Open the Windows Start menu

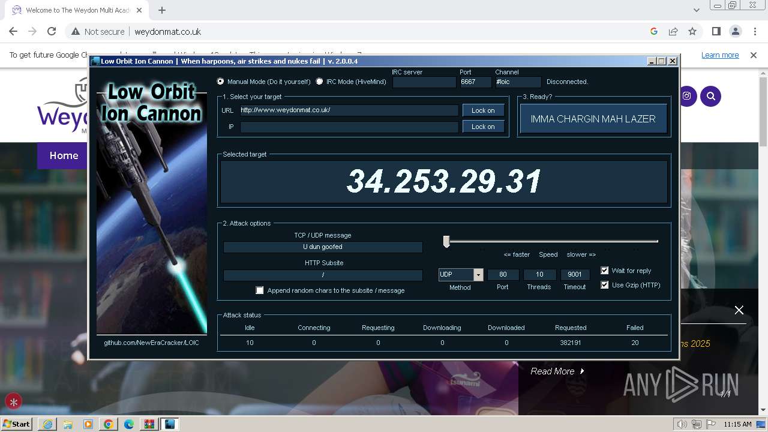(17, 424)
